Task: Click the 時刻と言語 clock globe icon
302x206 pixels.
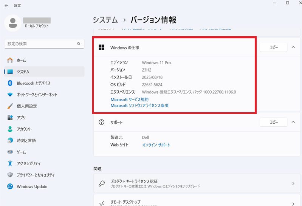Action: click(x=10, y=140)
